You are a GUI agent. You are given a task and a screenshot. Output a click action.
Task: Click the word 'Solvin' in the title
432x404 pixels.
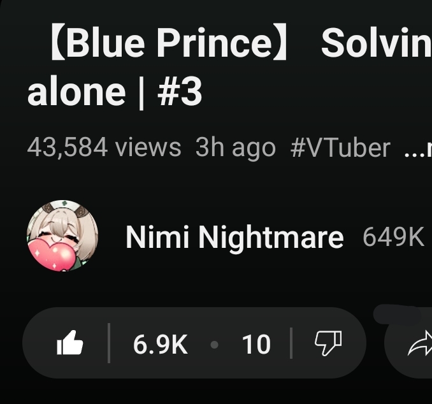(x=377, y=43)
